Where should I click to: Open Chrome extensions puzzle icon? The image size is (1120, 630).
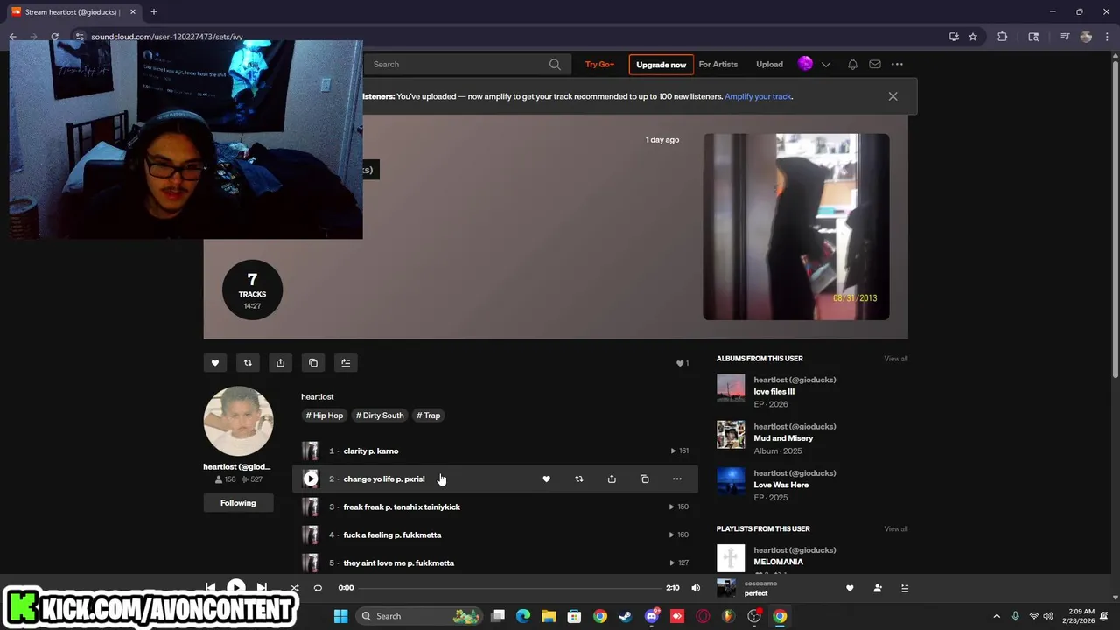[x=1002, y=37]
